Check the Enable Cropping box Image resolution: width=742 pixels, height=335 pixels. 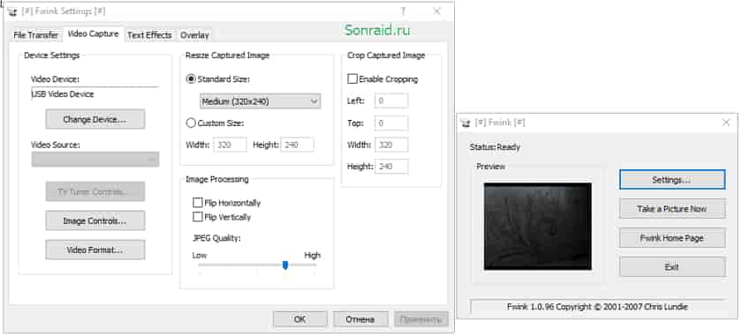click(x=352, y=79)
